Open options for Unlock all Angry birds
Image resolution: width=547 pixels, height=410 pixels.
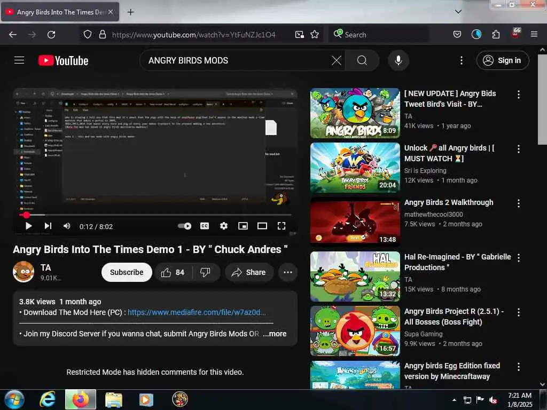click(518, 149)
